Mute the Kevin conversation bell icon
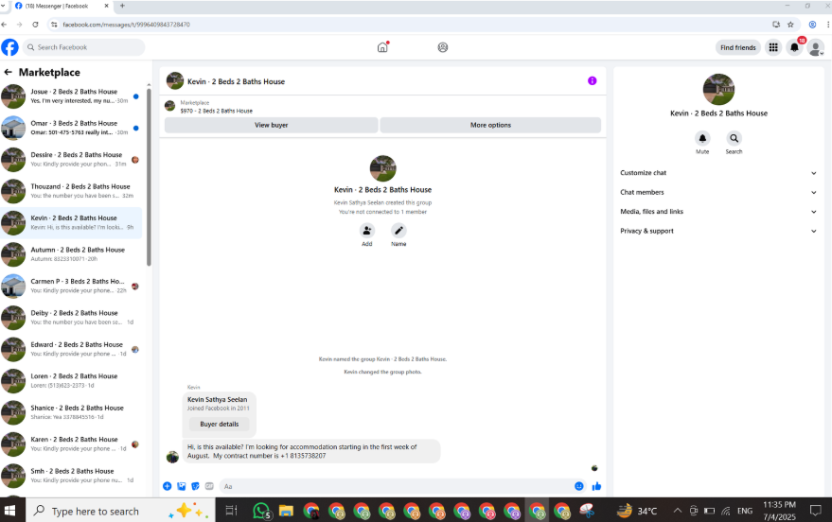832x522 pixels. [x=702, y=138]
